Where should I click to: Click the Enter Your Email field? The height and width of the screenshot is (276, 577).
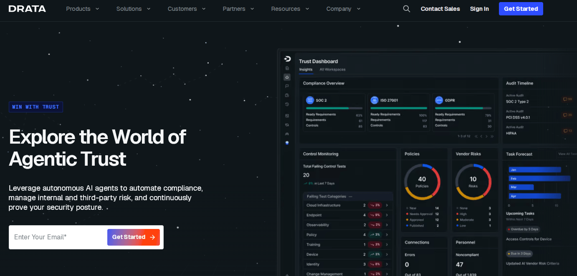pyautogui.click(x=58, y=237)
